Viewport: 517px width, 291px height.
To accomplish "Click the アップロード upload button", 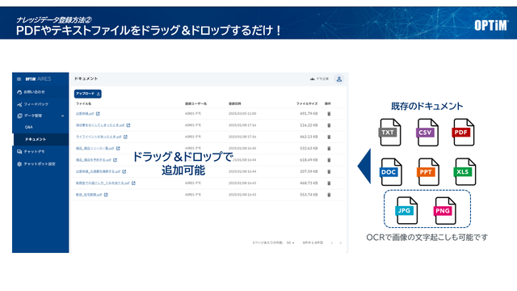I will 88,94.
